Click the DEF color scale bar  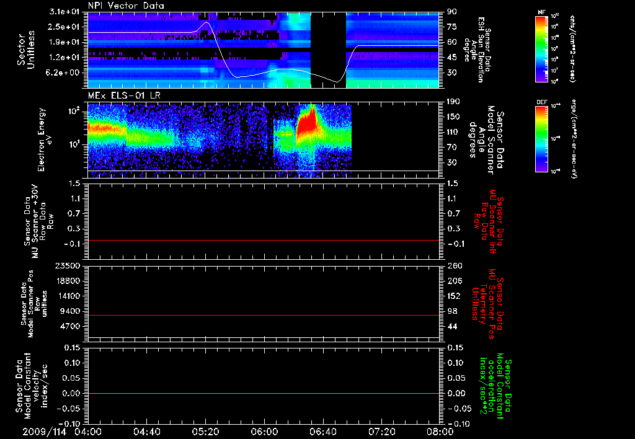pyautogui.click(x=541, y=139)
